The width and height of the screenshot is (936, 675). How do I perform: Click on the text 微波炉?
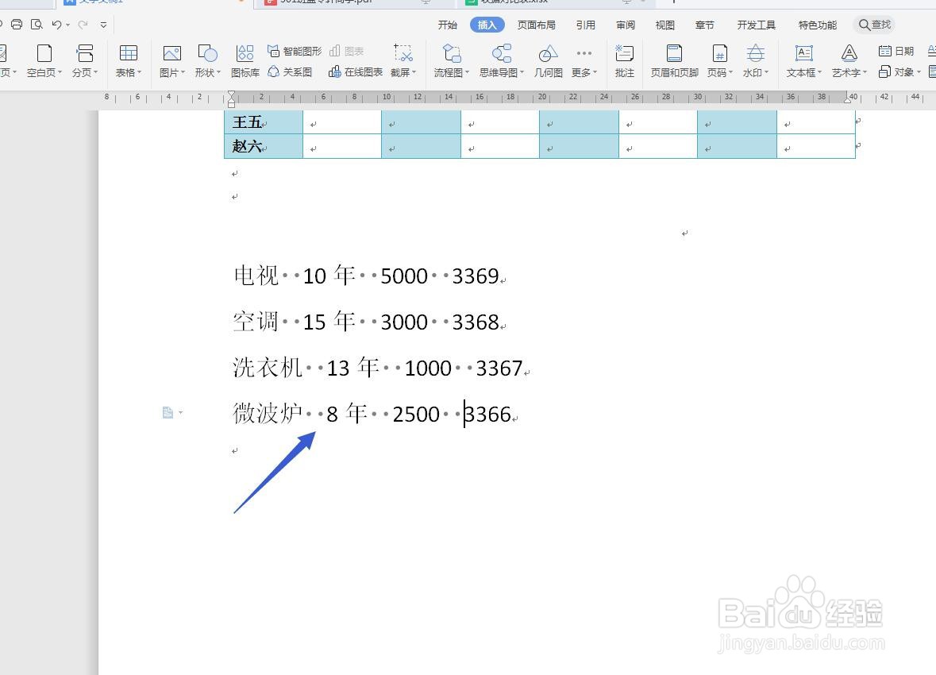[x=268, y=413]
